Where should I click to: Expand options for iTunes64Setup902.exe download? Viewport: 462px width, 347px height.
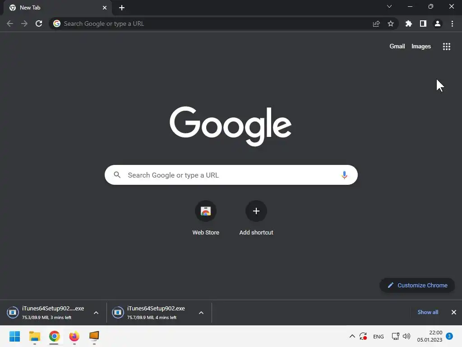pos(201,313)
